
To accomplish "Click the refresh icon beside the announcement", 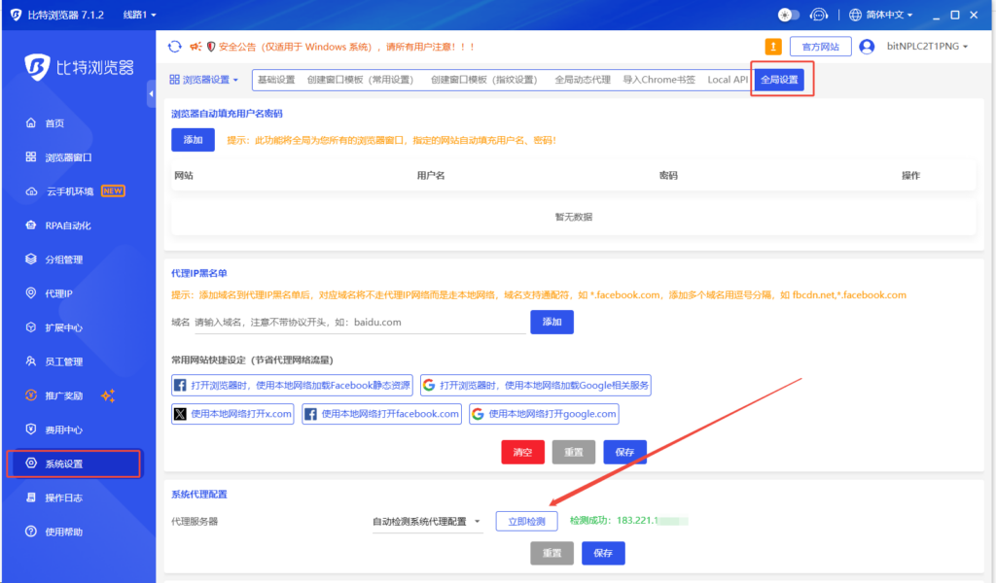I will point(175,47).
